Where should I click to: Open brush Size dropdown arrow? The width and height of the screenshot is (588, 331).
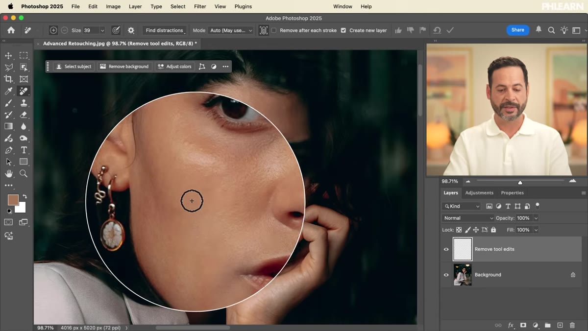[102, 30]
